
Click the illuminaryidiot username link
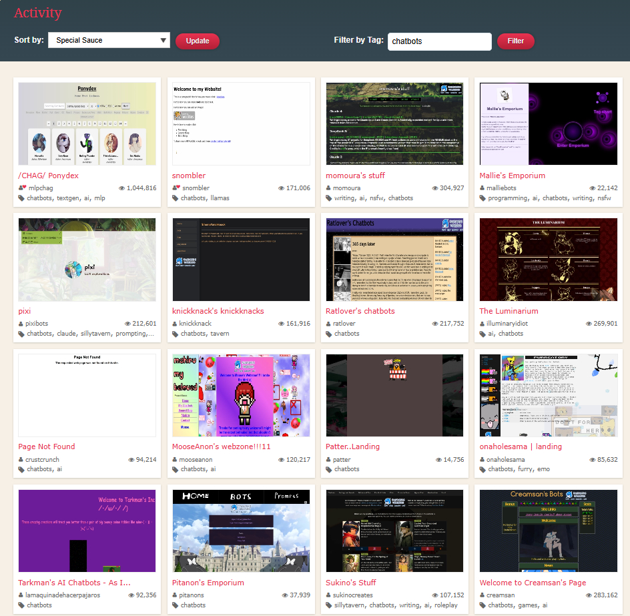507,324
